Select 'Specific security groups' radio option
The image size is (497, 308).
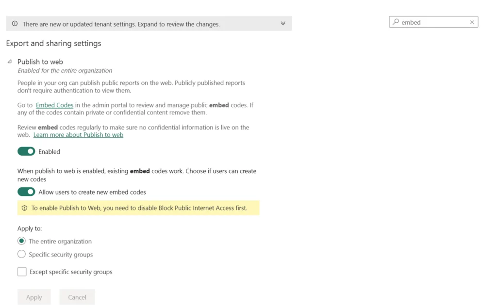point(21,254)
